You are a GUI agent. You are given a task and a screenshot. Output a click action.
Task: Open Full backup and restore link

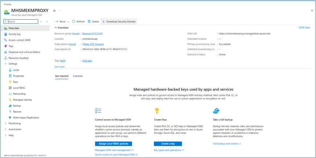pyautogui.click(x=227, y=144)
